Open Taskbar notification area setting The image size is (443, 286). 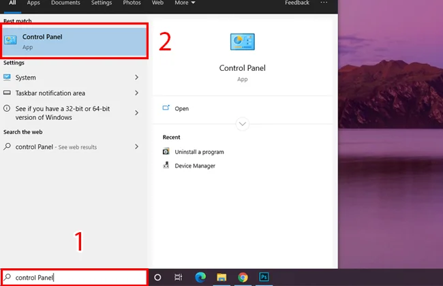[x=72, y=93]
